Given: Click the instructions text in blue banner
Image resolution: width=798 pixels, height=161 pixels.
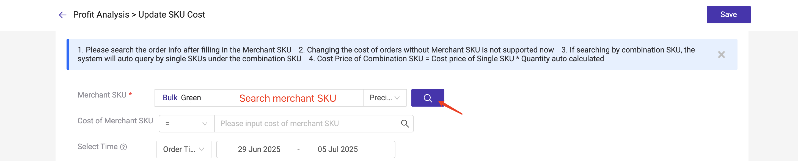Looking at the screenshot, I should [x=386, y=54].
